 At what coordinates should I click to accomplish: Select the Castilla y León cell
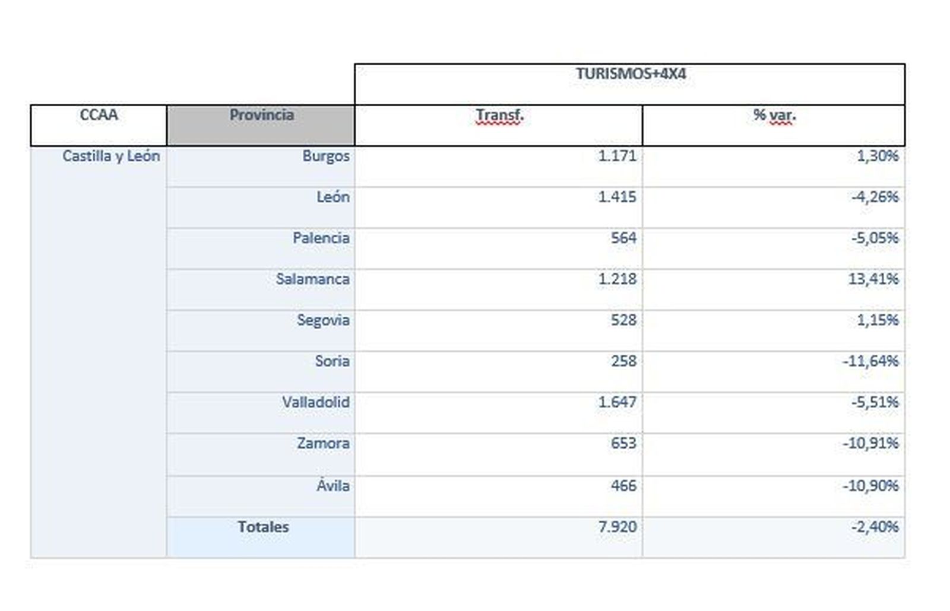click(x=111, y=157)
